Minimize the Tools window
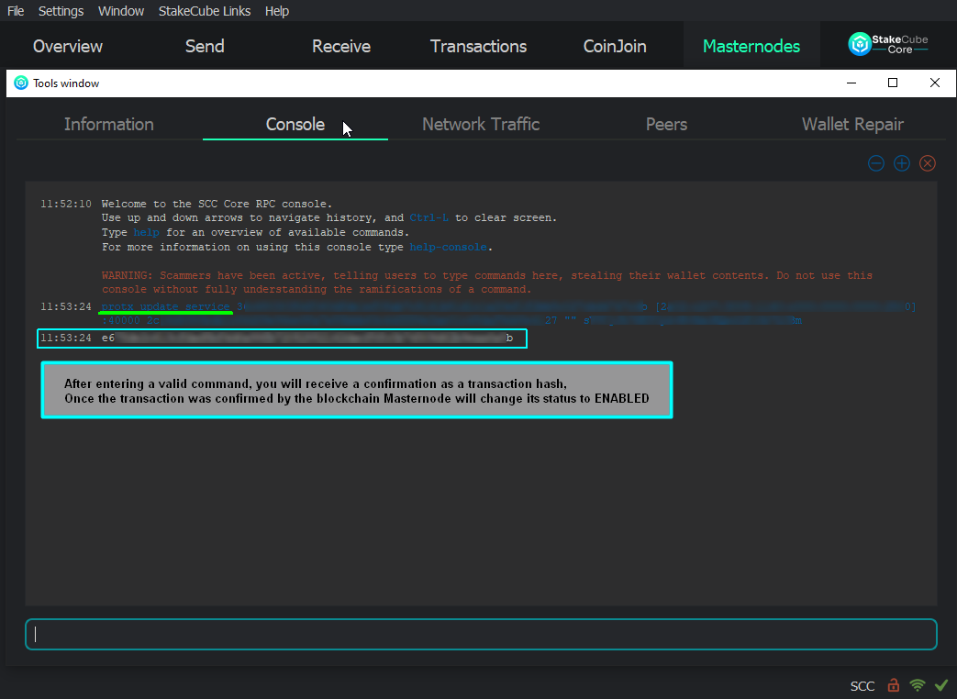Image resolution: width=957 pixels, height=699 pixels. point(851,83)
